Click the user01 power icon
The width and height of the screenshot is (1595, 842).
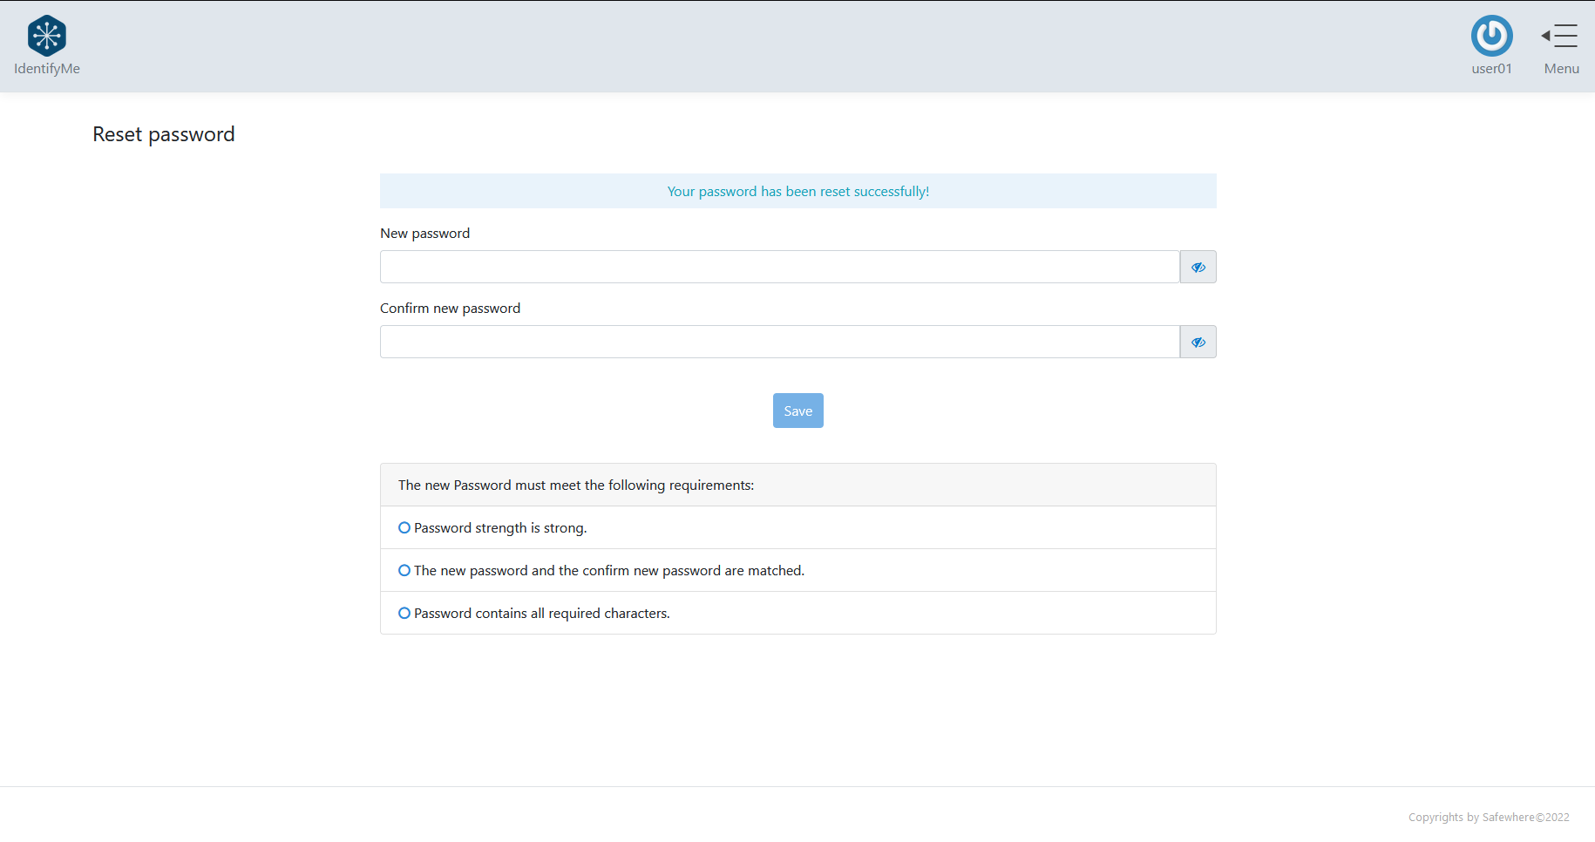[x=1491, y=36]
